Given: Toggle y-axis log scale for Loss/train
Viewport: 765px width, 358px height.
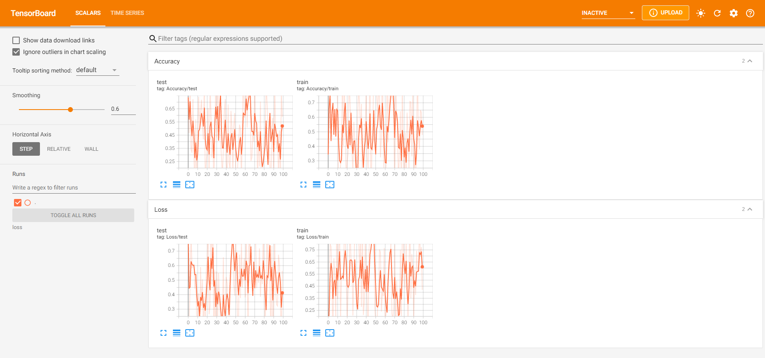Looking at the screenshot, I should tap(317, 333).
